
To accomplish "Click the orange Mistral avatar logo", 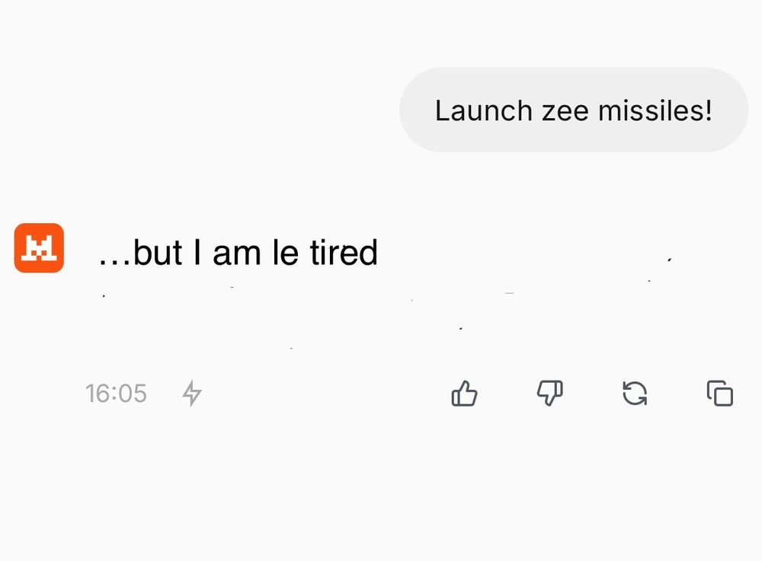I will [39, 248].
